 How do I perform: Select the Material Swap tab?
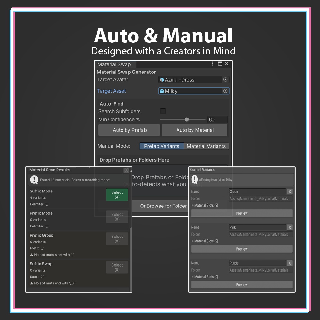point(115,64)
